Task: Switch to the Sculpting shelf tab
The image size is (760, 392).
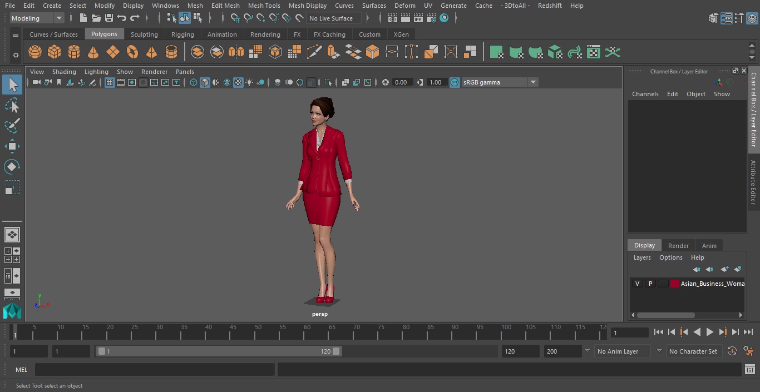Action: [x=144, y=34]
